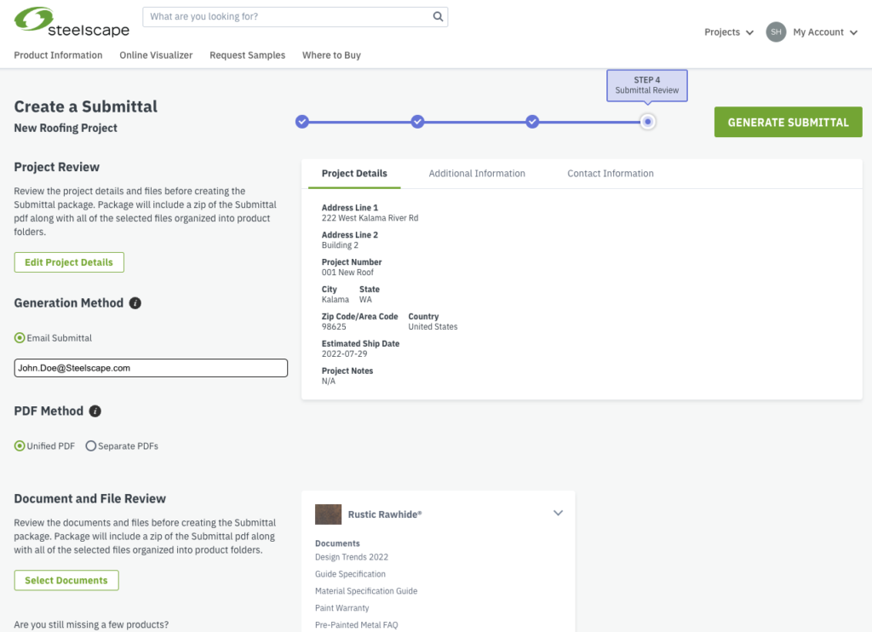Click the state value WA
Viewport: 872px width, 632px height.
coord(365,299)
